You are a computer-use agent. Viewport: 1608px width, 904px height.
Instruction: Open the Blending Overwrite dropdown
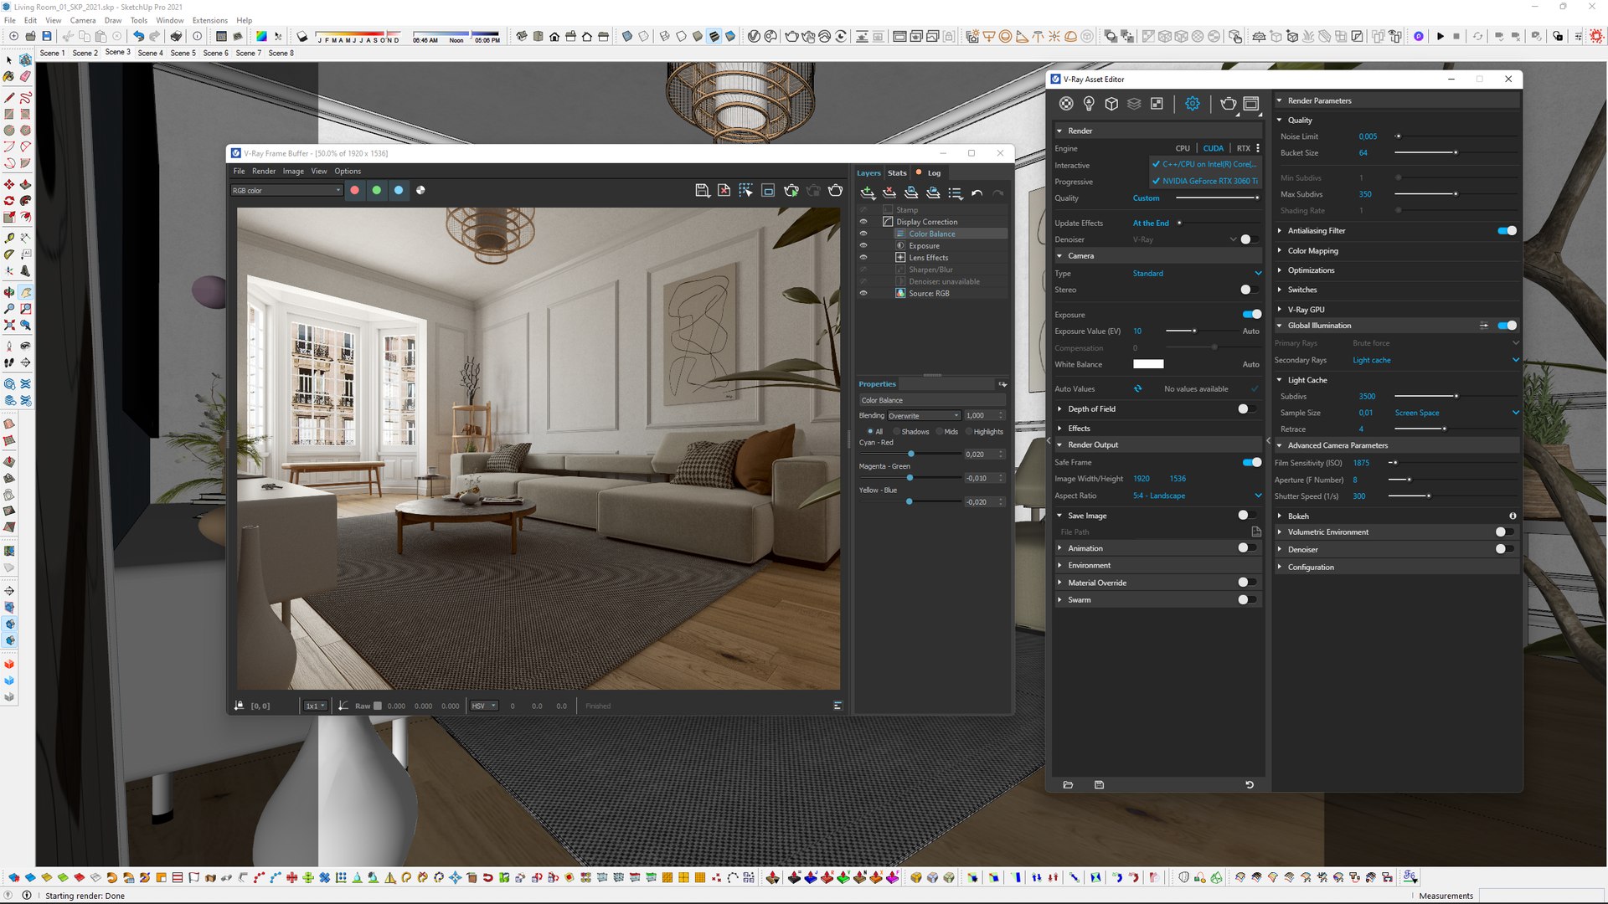click(x=924, y=416)
